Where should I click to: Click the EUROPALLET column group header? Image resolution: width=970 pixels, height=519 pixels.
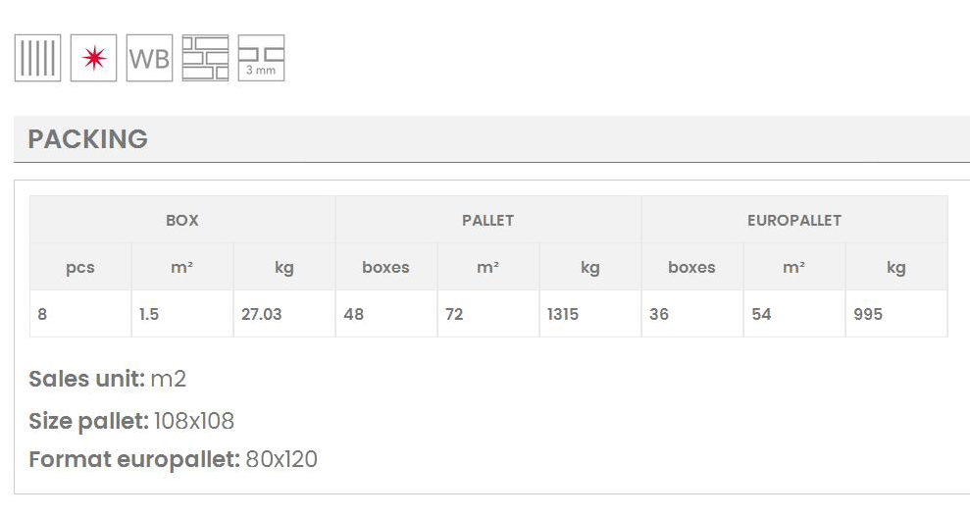point(793,220)
